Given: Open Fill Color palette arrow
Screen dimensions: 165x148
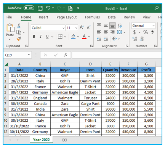Looking at the screenshot, I should (78, 37).
